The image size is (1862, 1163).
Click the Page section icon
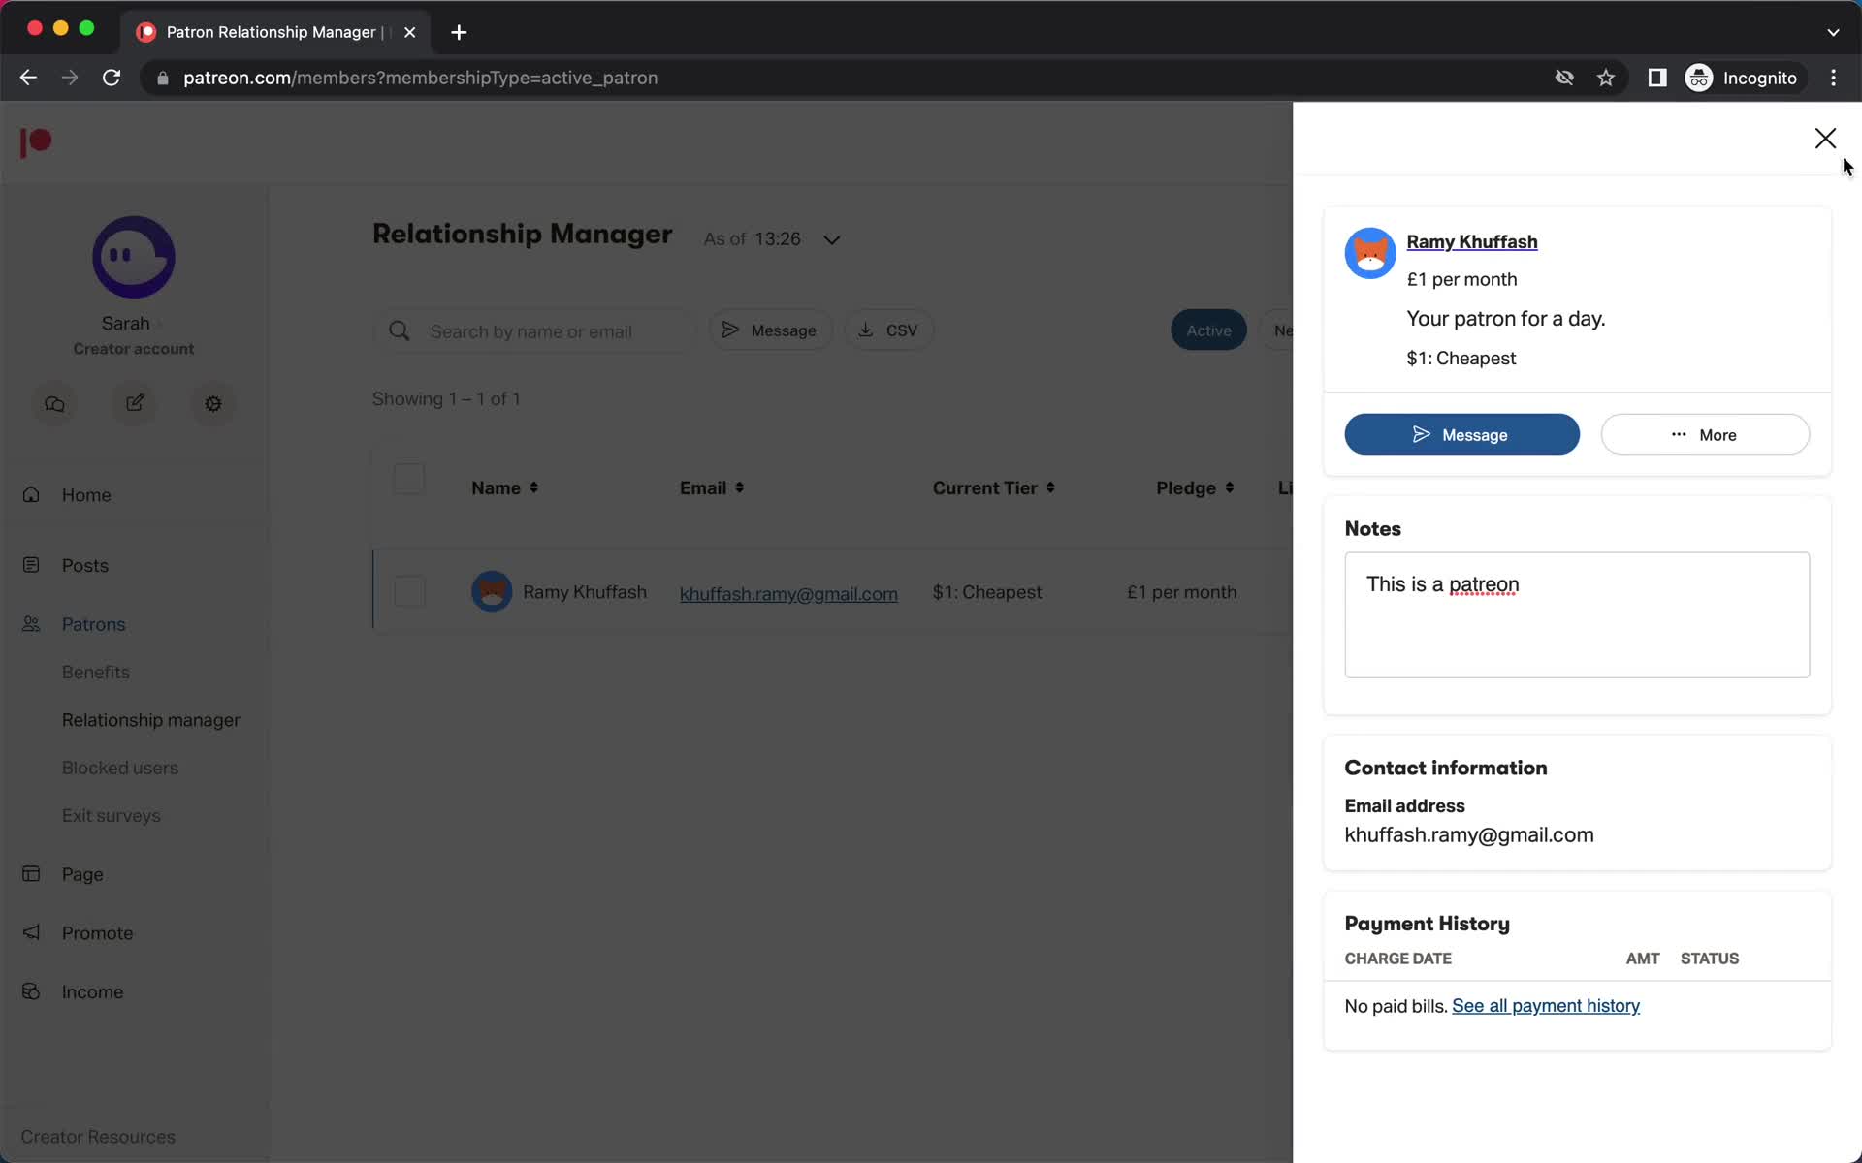(31, 873)
